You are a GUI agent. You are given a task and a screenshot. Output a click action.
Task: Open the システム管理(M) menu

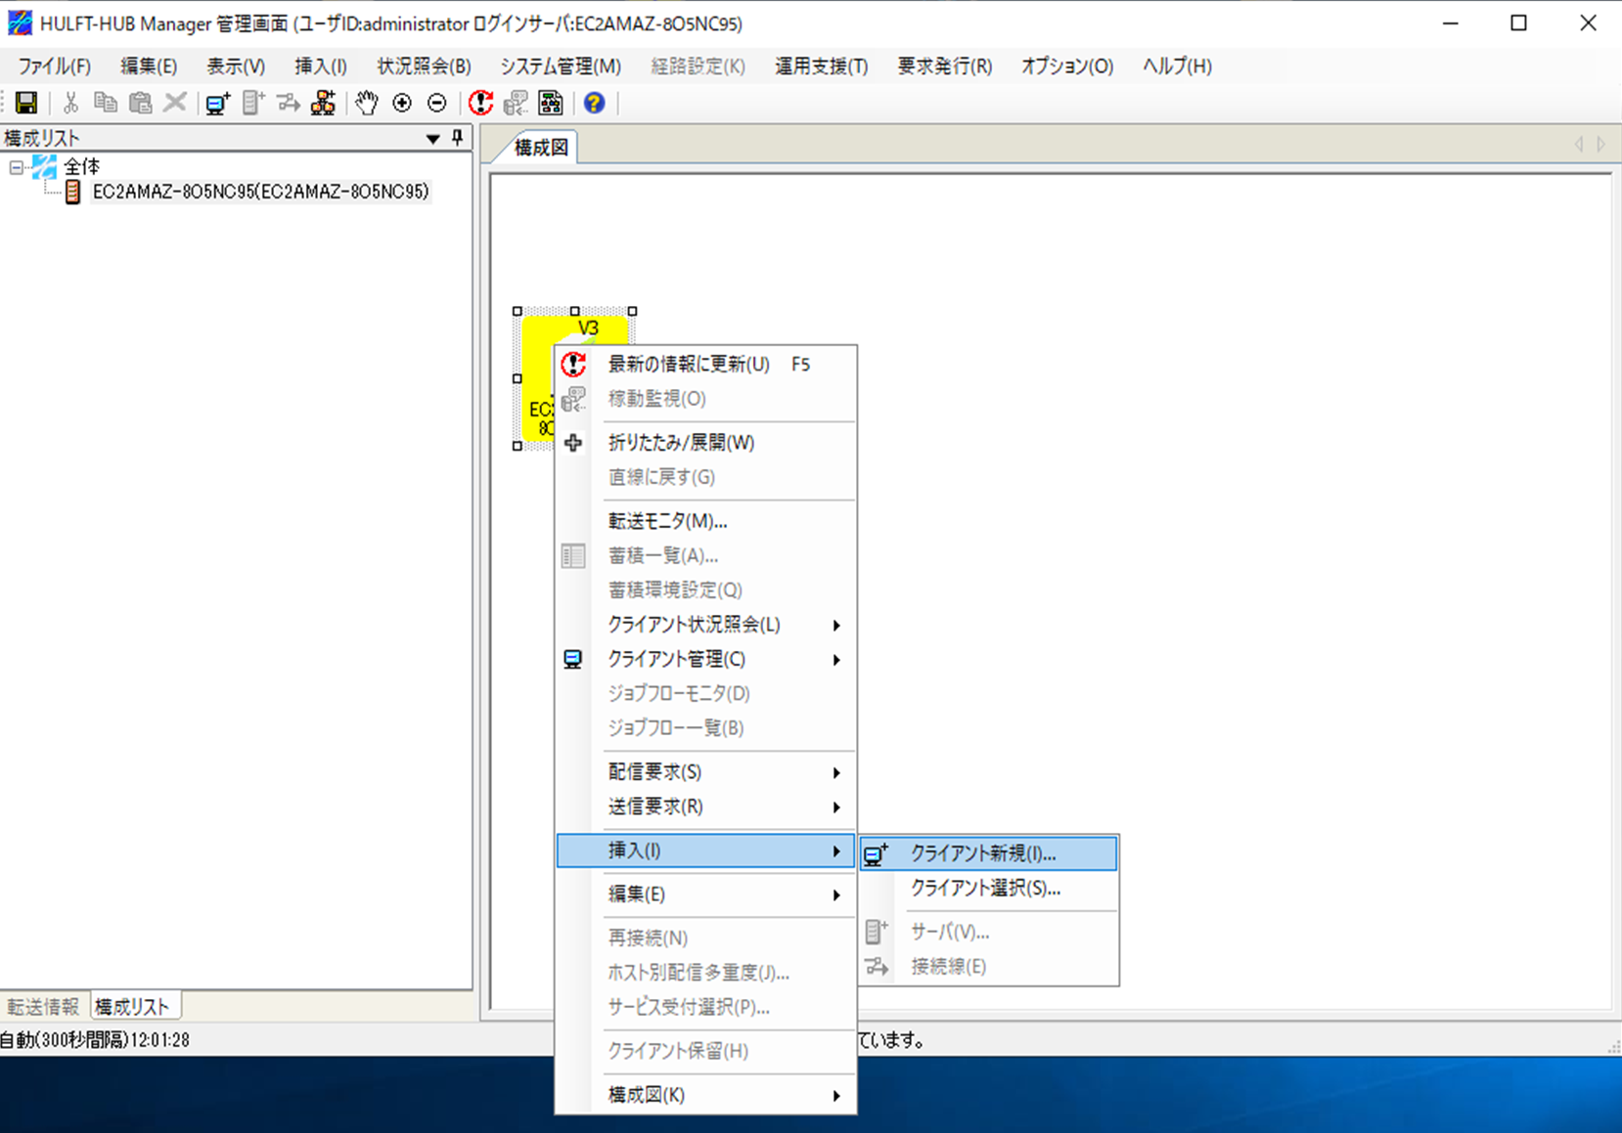(x=561, y=65)
